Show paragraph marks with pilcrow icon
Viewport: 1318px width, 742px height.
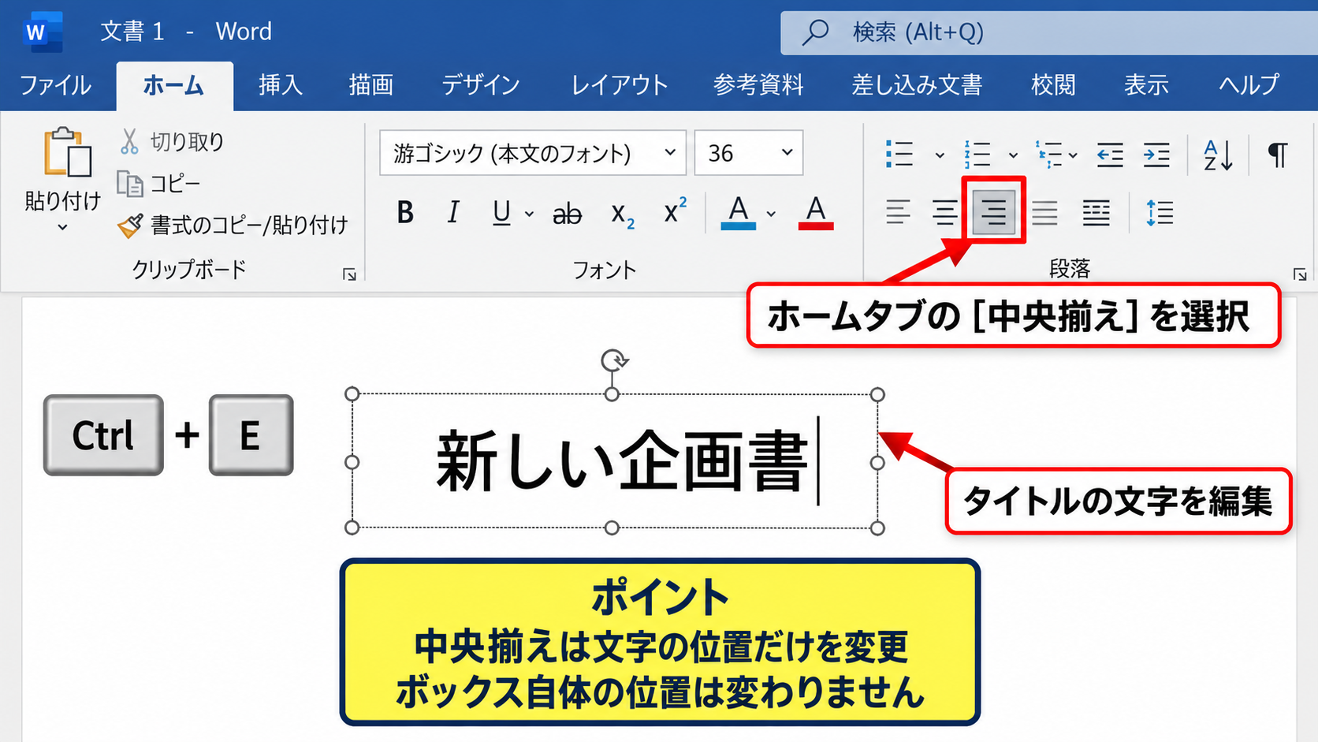[x=1278, y=155]
